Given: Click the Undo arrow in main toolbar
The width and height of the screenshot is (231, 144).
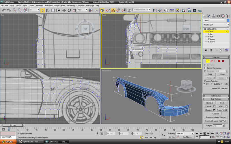Looking at the screenshot, I should [x=4, y=10].
